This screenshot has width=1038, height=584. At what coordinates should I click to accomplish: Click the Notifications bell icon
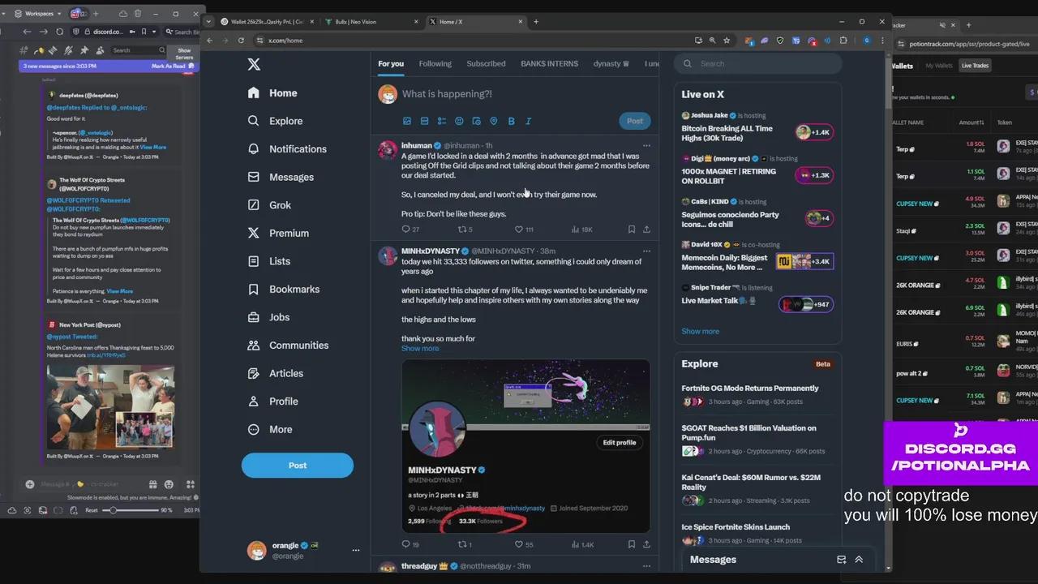(254, 149)
